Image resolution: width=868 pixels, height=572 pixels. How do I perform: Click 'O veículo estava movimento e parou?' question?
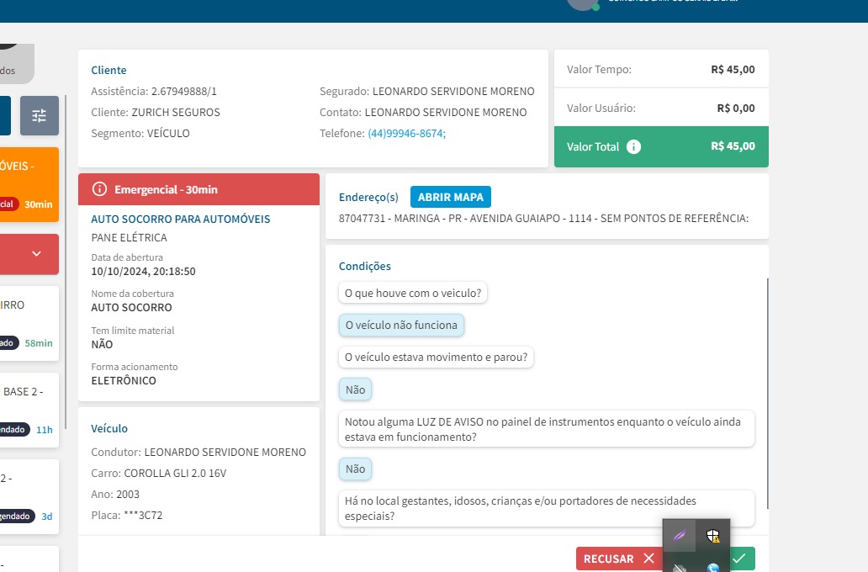point(437,357)
